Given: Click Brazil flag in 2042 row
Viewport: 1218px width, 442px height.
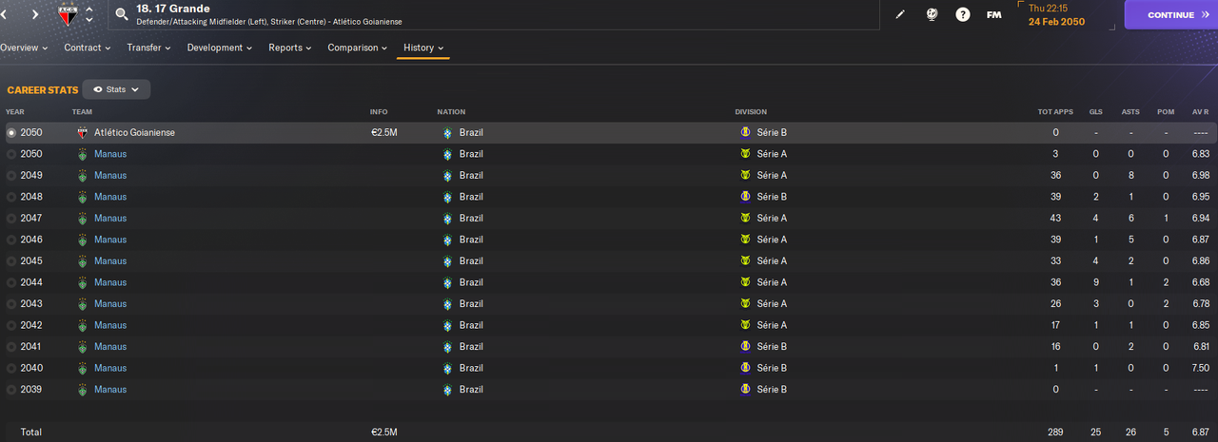Looking at the screenshot, I should 447,325.
